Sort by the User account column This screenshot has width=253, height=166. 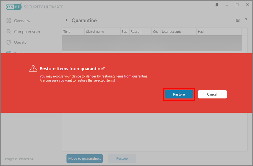178,32
